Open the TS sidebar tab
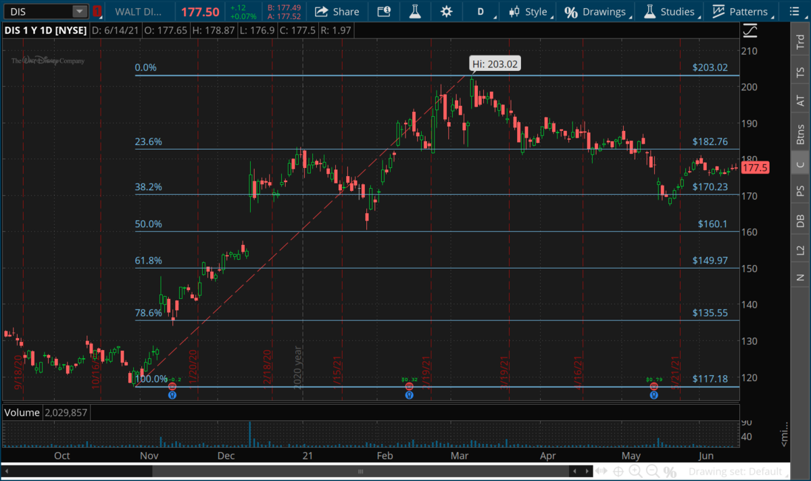 pos(801,71)
